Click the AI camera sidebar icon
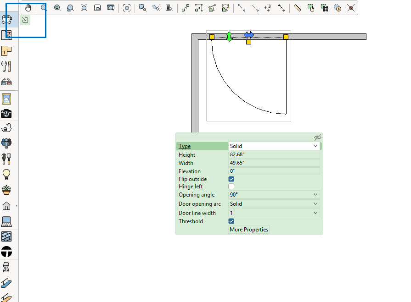 pos(6,114)
